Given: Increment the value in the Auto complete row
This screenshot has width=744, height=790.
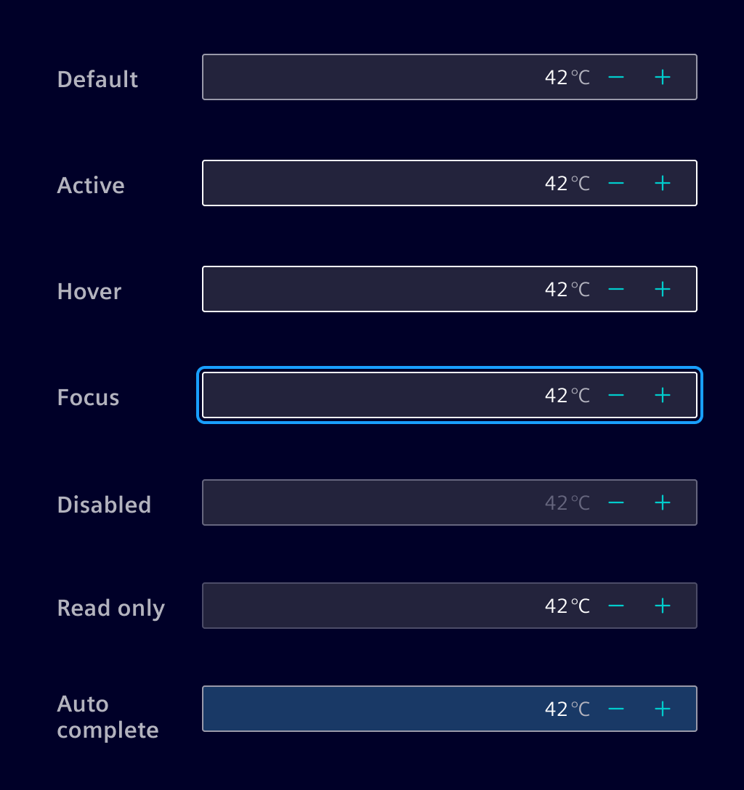Looking at the screenshot, I should pos(662,708).
